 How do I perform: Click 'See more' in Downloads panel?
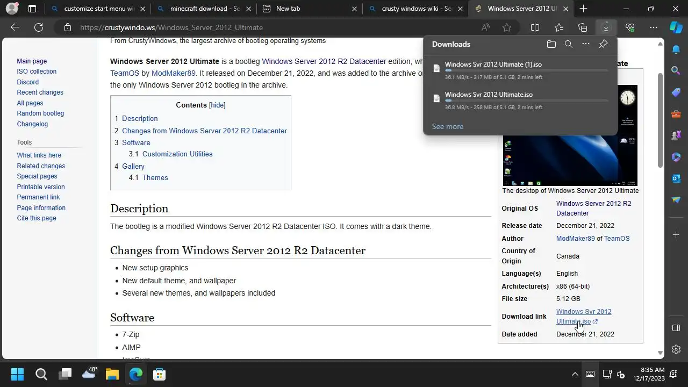click(x=448, y=126)
